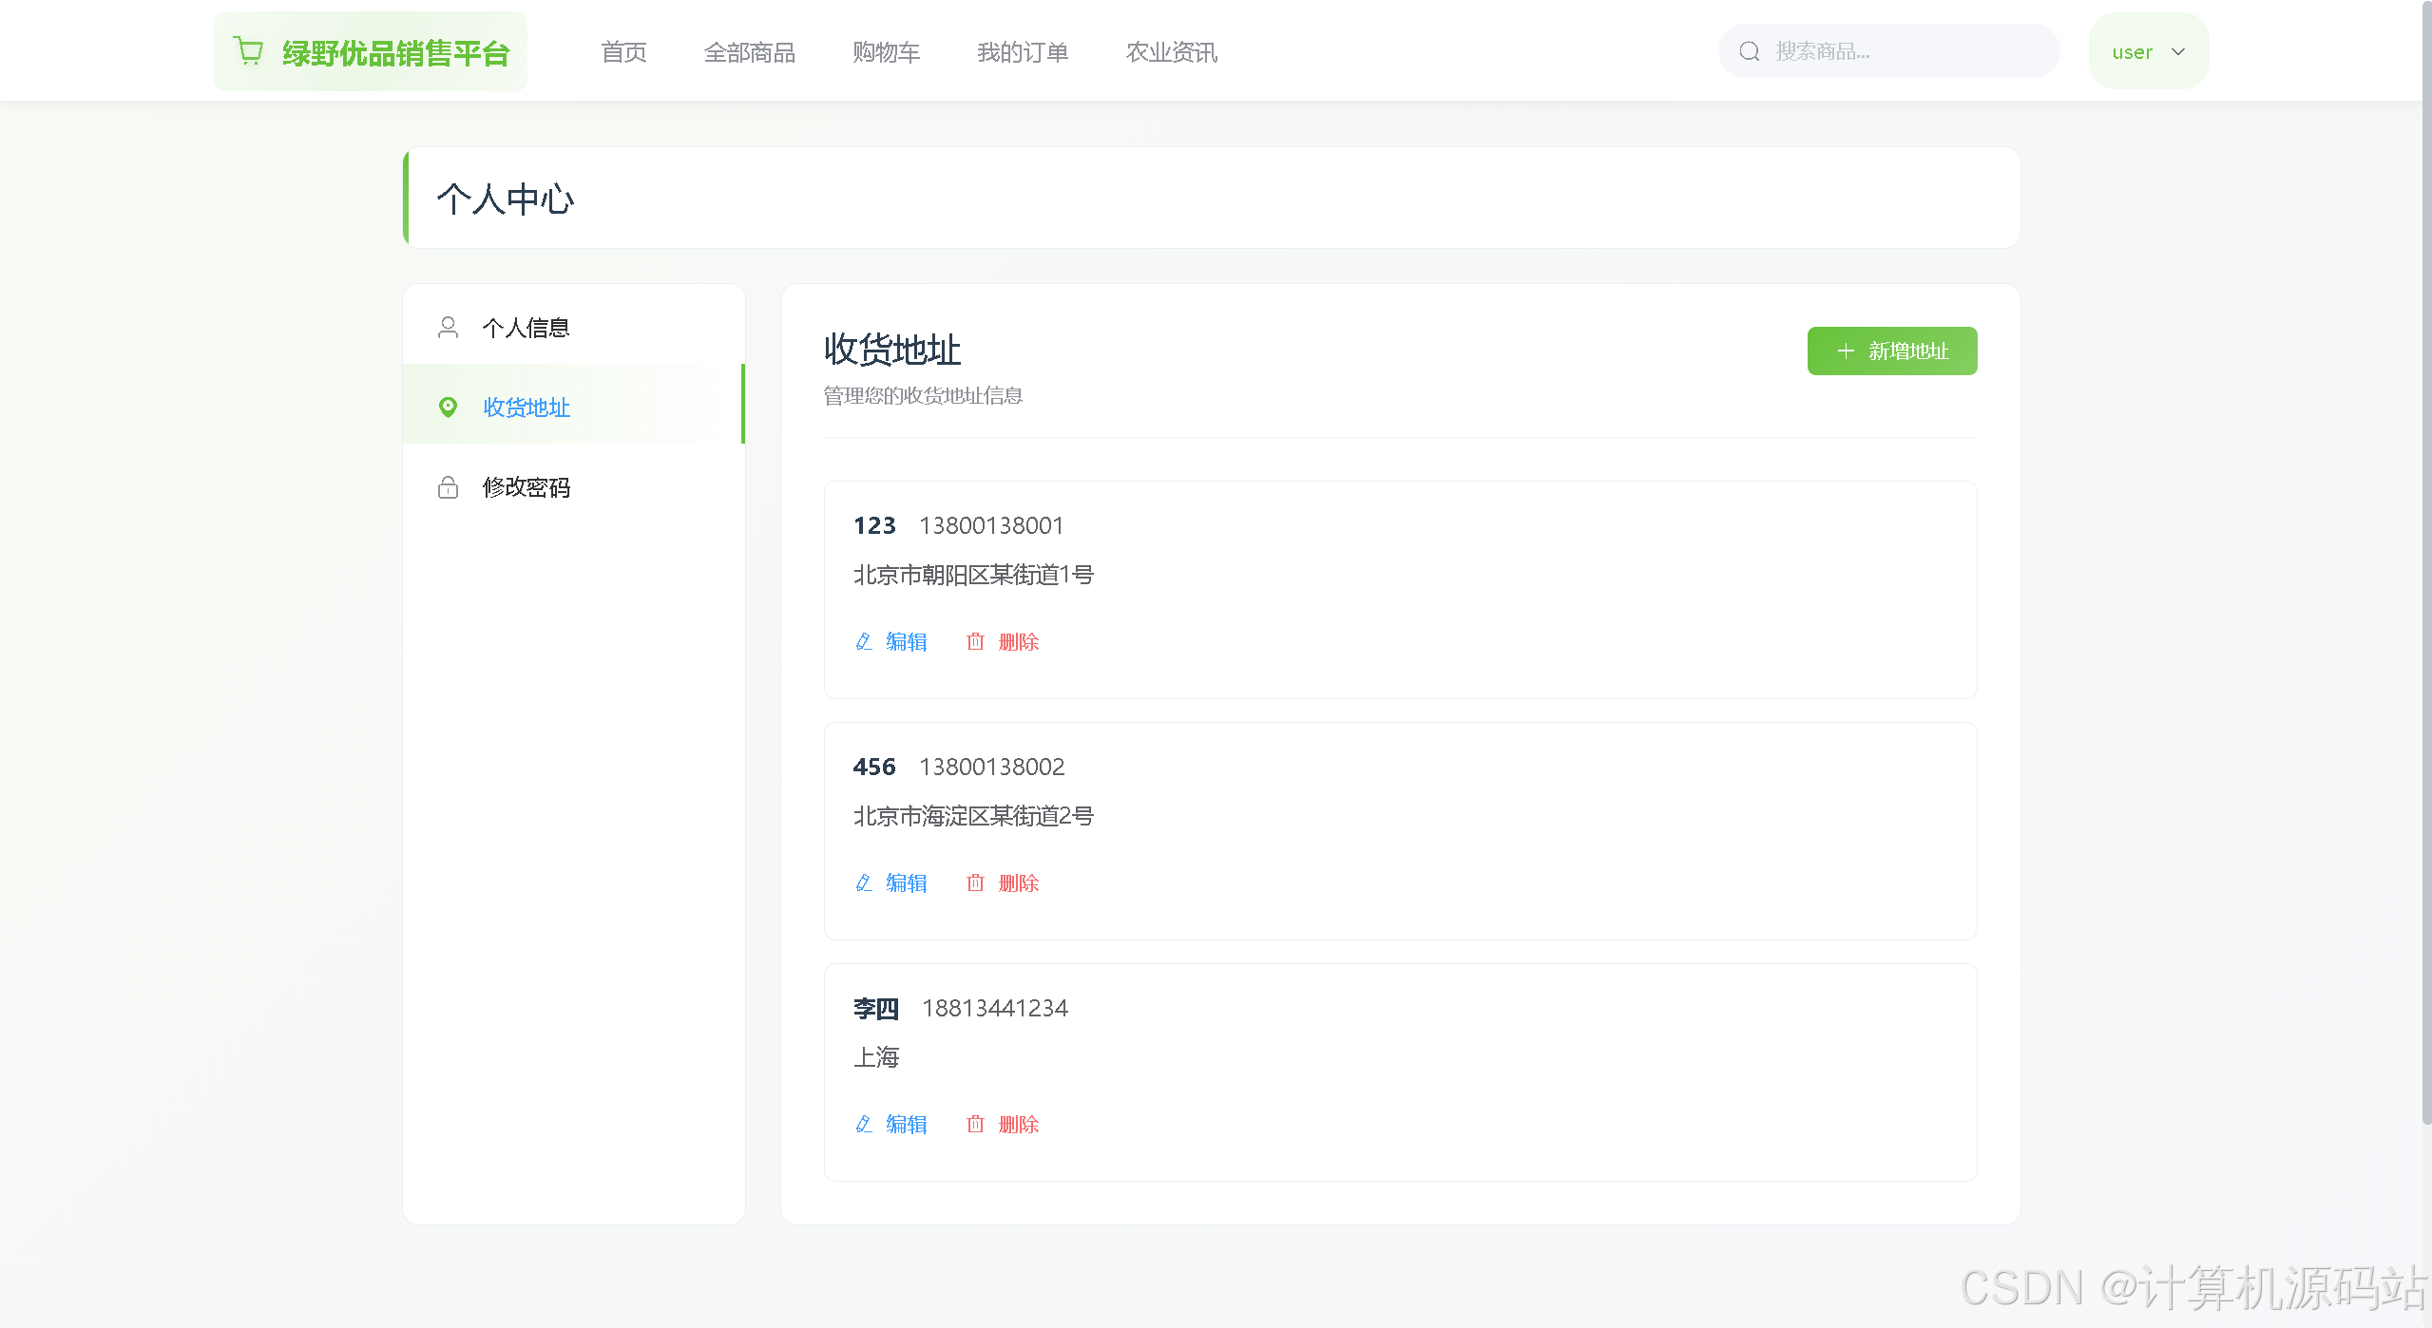The image size is (2432, 1328).
Task: Click 编辑 link for 李四 address
Action: (x=906, y=1125)
